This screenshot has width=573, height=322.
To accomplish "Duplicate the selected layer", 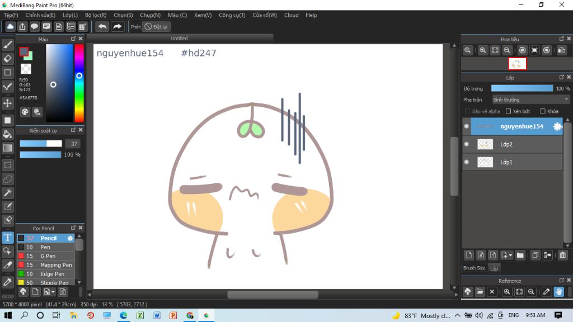I will pyautogui.click(x=536, y=255).
